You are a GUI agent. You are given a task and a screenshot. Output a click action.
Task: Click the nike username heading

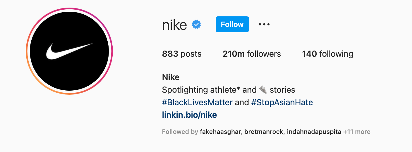(x=174, y=25)
